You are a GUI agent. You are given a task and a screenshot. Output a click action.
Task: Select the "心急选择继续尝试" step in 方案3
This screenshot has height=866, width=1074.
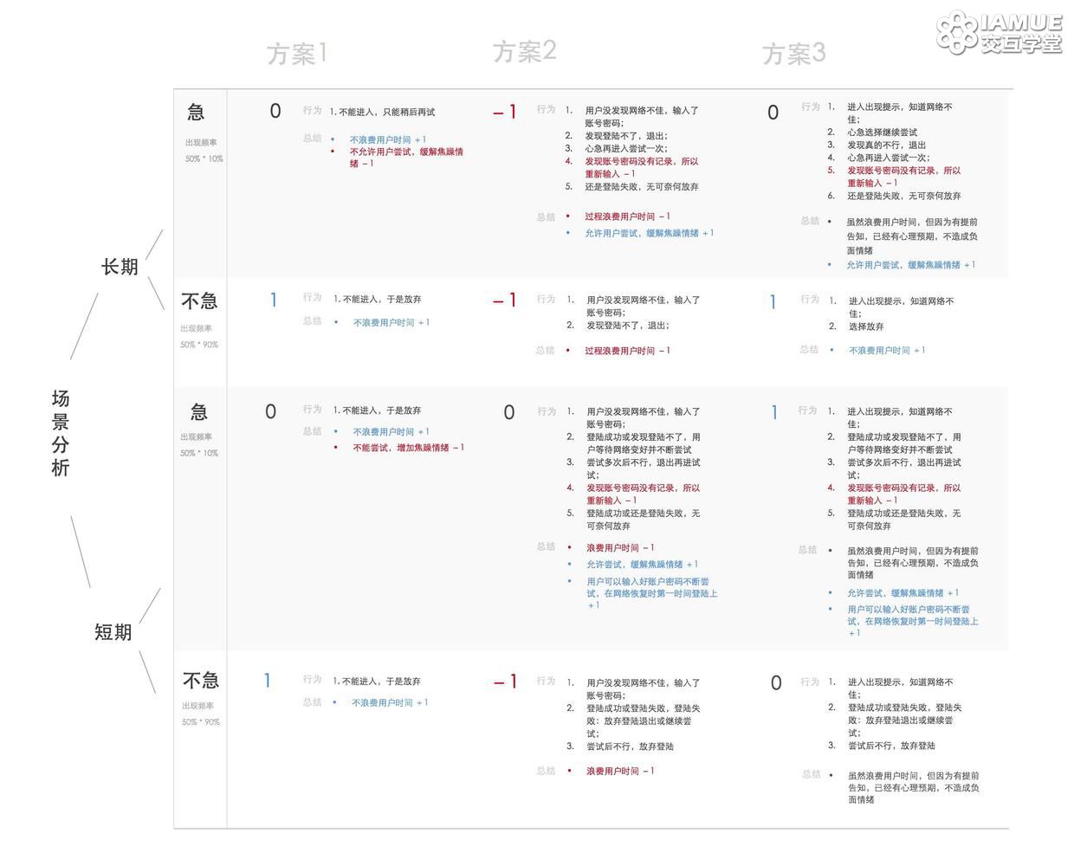[882, 132]
